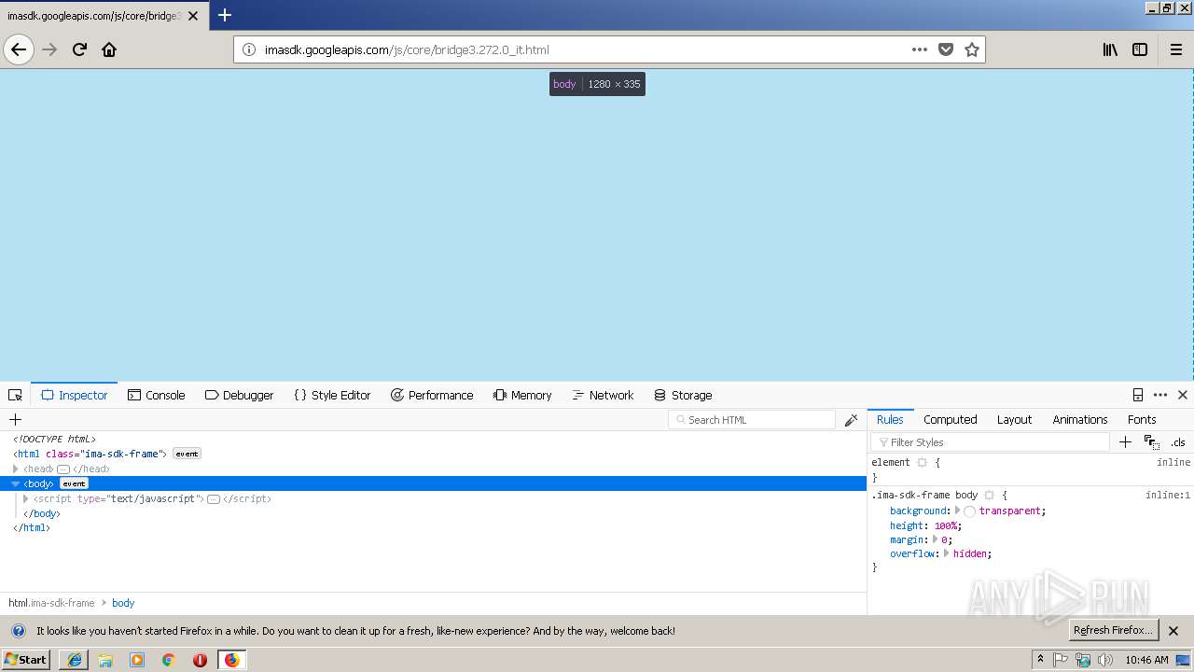
Task: Show site information icon in URL bar
Action: 249,49
